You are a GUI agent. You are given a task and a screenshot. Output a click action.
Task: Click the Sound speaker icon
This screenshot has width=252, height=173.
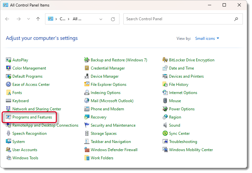[165, 125]
